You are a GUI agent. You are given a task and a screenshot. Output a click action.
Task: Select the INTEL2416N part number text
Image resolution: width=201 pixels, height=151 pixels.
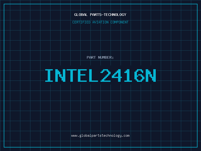click(x=100, y=75)
